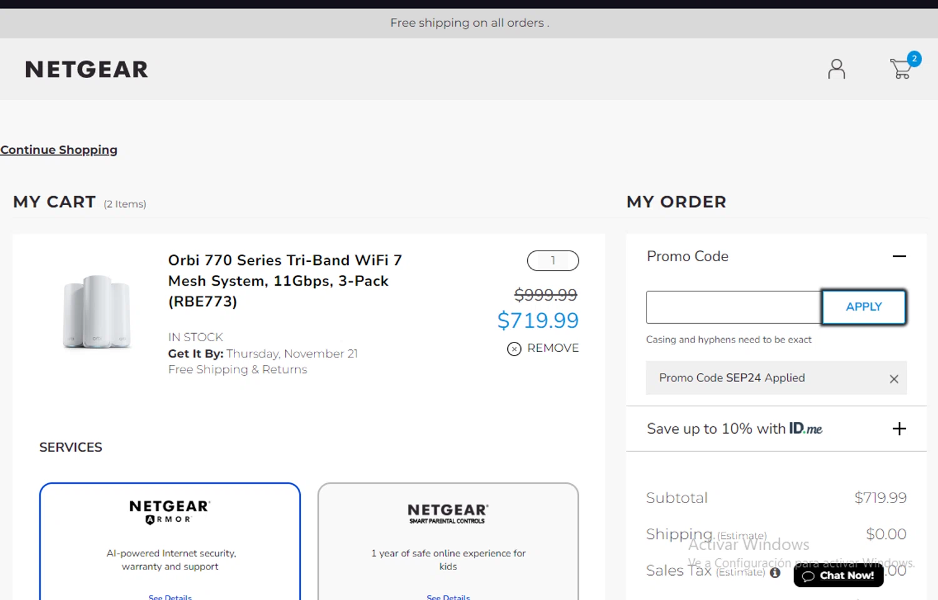The image size is (938, 600).
Task: Click the Promo Code SEP24 Applied text
Action: [732, 377]
